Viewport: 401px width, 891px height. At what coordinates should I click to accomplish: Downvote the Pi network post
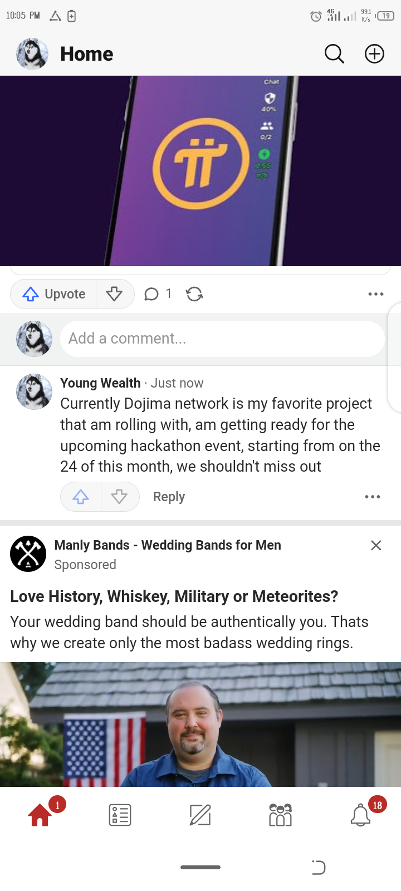115,294
